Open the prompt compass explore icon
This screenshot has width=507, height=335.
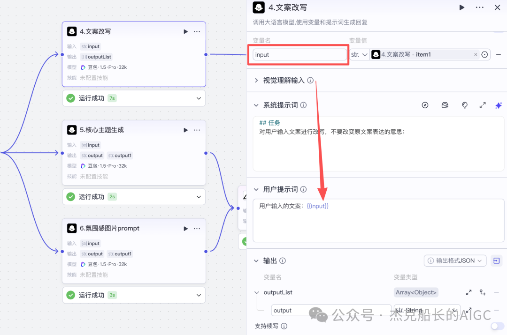(425, 105)
